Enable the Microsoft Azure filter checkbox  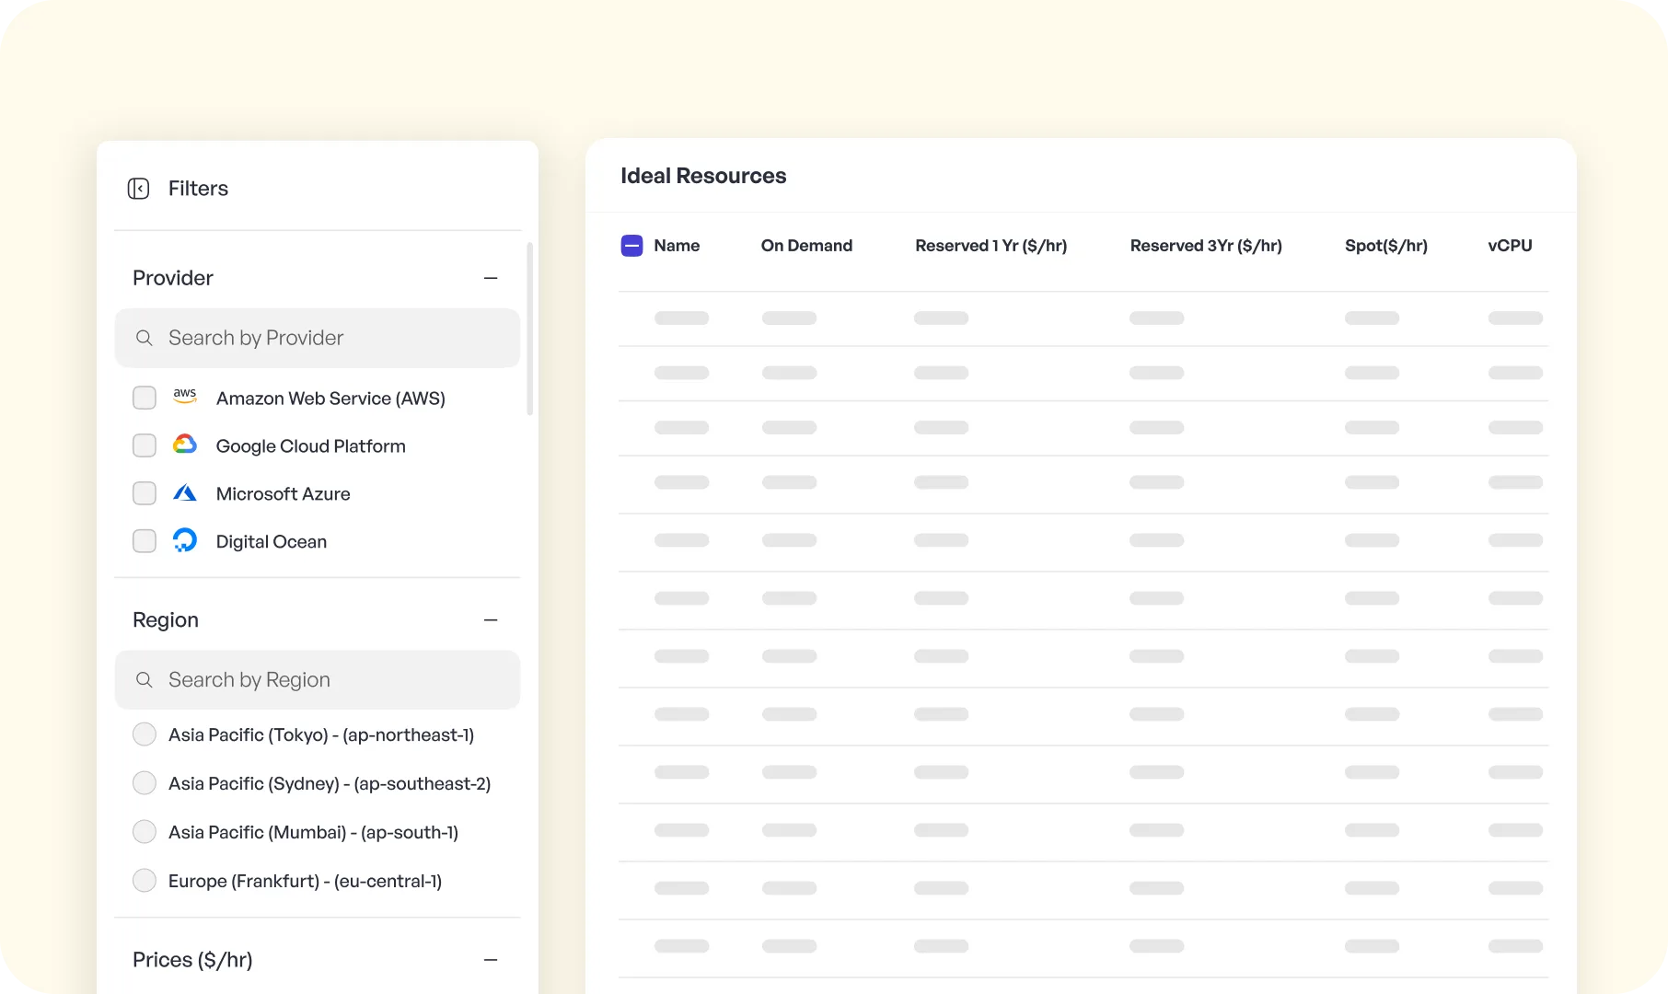pyautogui.click(x=145, y=492)
